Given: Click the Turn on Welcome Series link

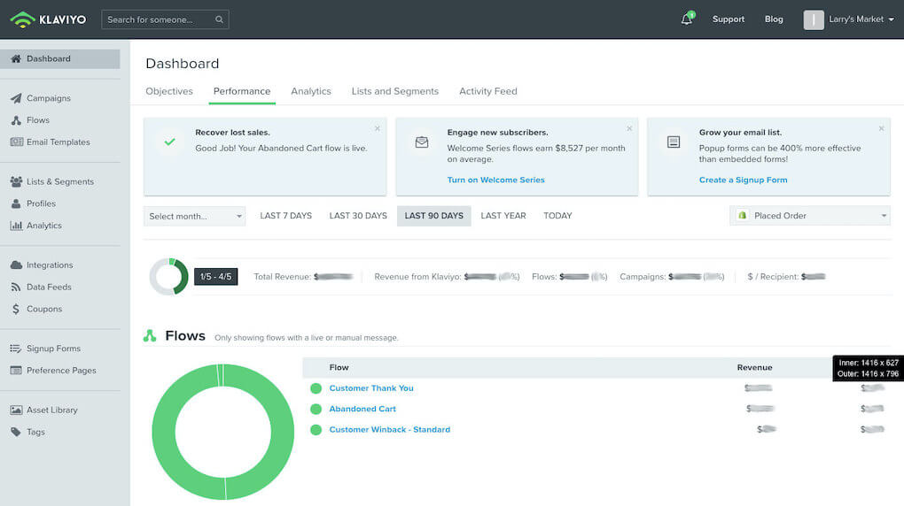Looking at the screenshot, I should (x=495, y=180).
